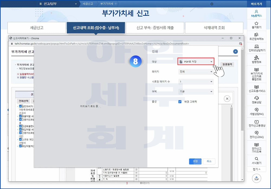Toggle 배경 그래픽 checkbox
This screenshot has height=189, width=271.
pyautogui.click(x=180, y=101)
